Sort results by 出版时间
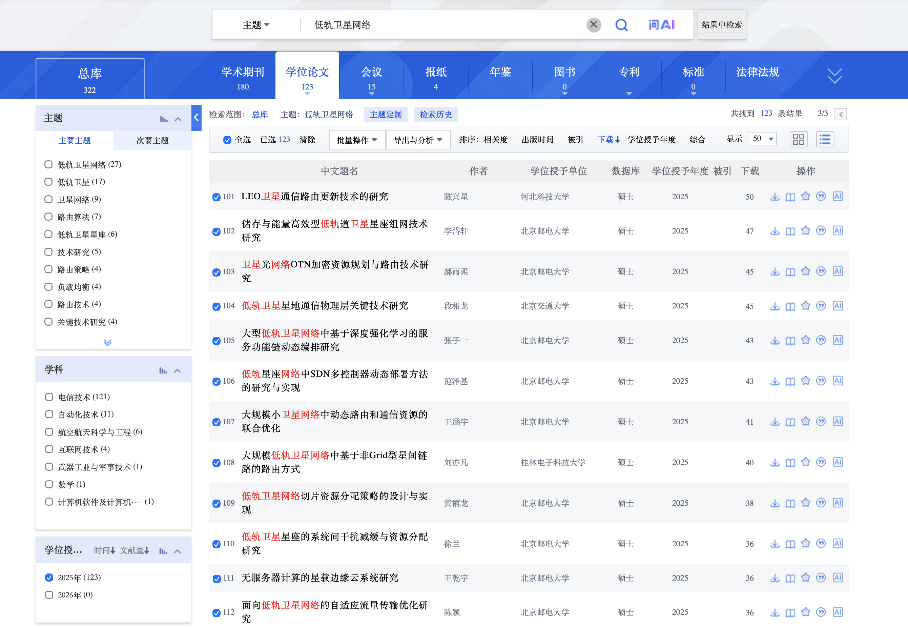This screenshot has height=627, width=908. pos(538,140)
